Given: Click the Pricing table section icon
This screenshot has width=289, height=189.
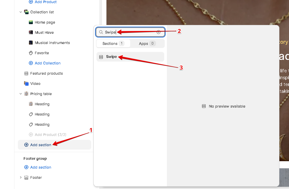Looking at the screenshot, I should (26, 94).
